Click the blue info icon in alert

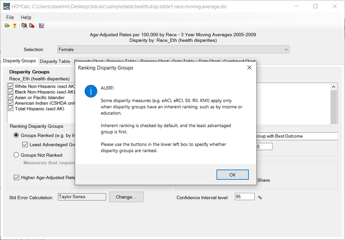coord(91,91)
